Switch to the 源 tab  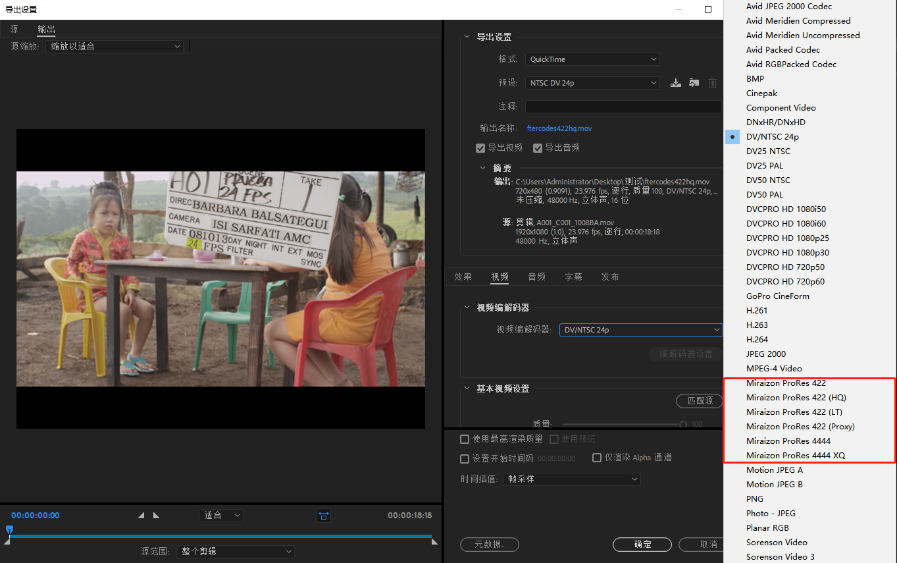14,29
